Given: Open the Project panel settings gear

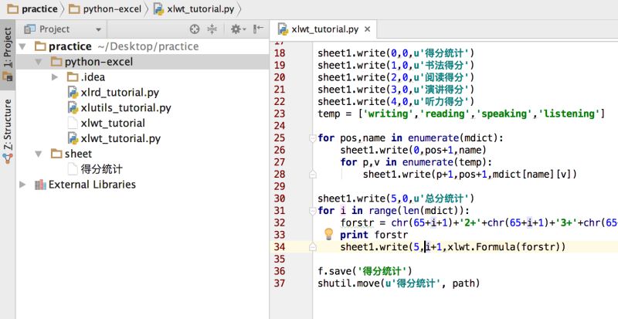Looking at the screenshot, I should click(x=238, y=29).
